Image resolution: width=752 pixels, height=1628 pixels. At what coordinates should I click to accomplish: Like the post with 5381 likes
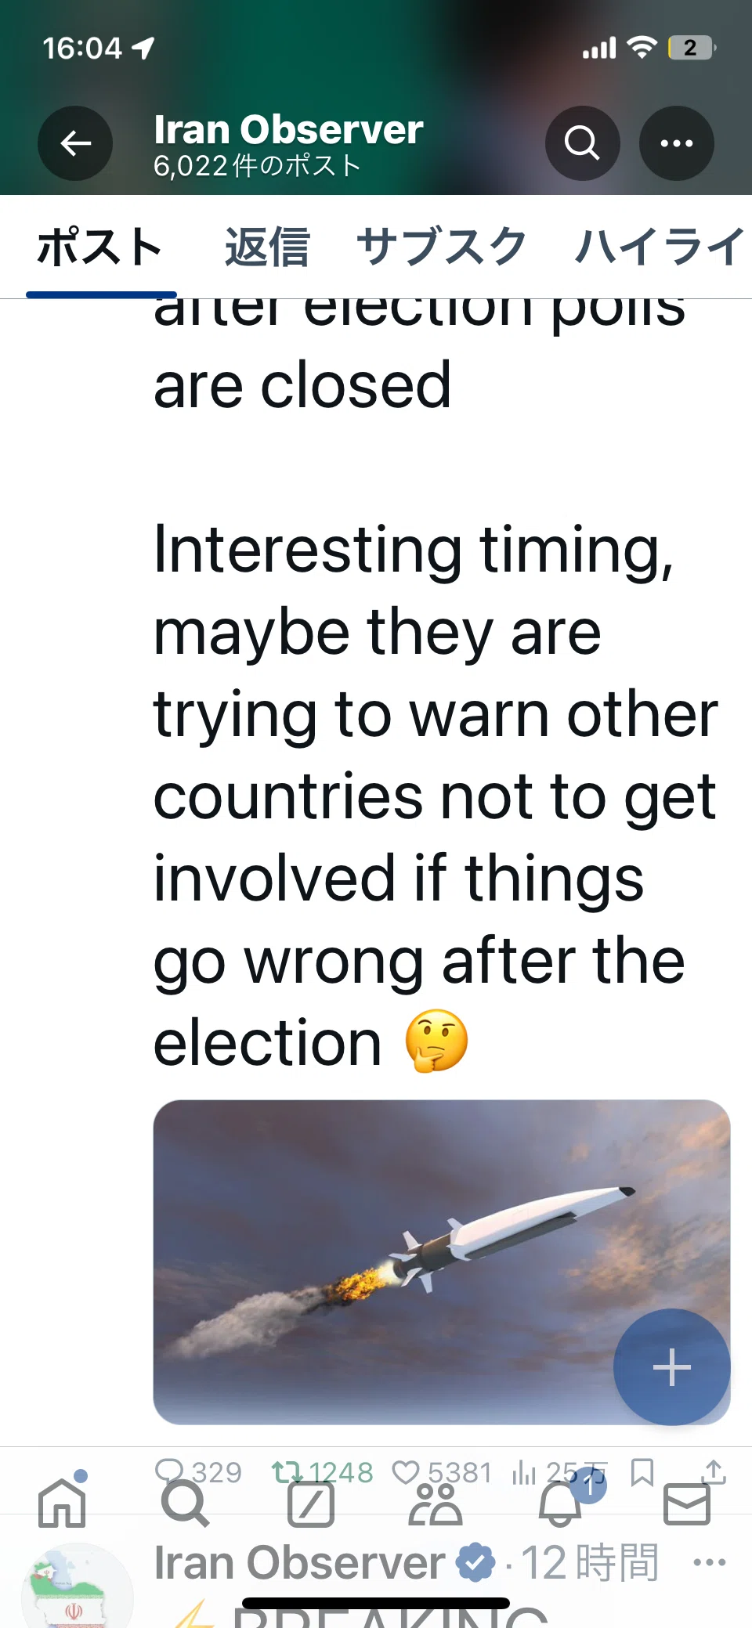click(442, 1472)
